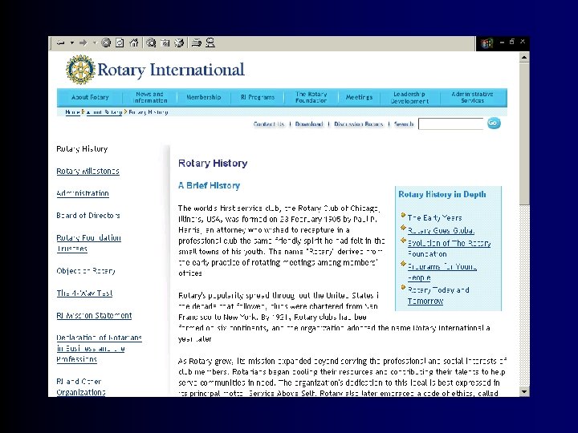
Task: Click the Rotary History page heading
Action: pos(213,163)
